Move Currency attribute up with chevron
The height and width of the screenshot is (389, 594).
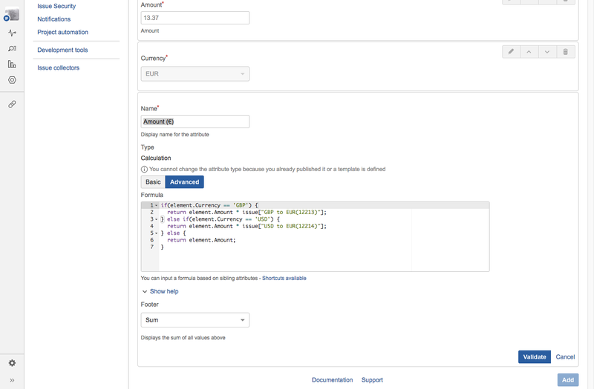529,52
